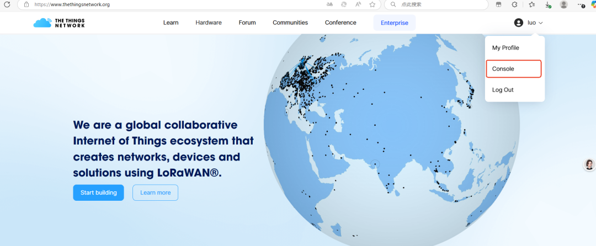Click the translate page icon
The height and width of the screenshot is (246, 596).
click(329, 4)
